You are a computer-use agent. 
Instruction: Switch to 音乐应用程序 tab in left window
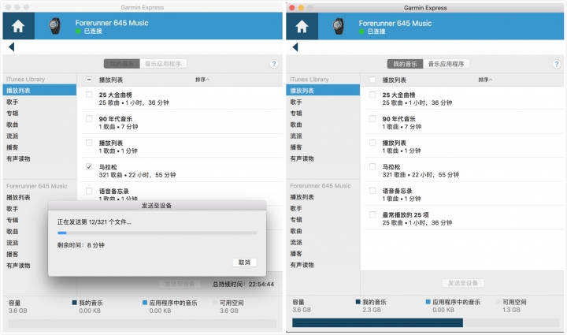pos(163,64)
